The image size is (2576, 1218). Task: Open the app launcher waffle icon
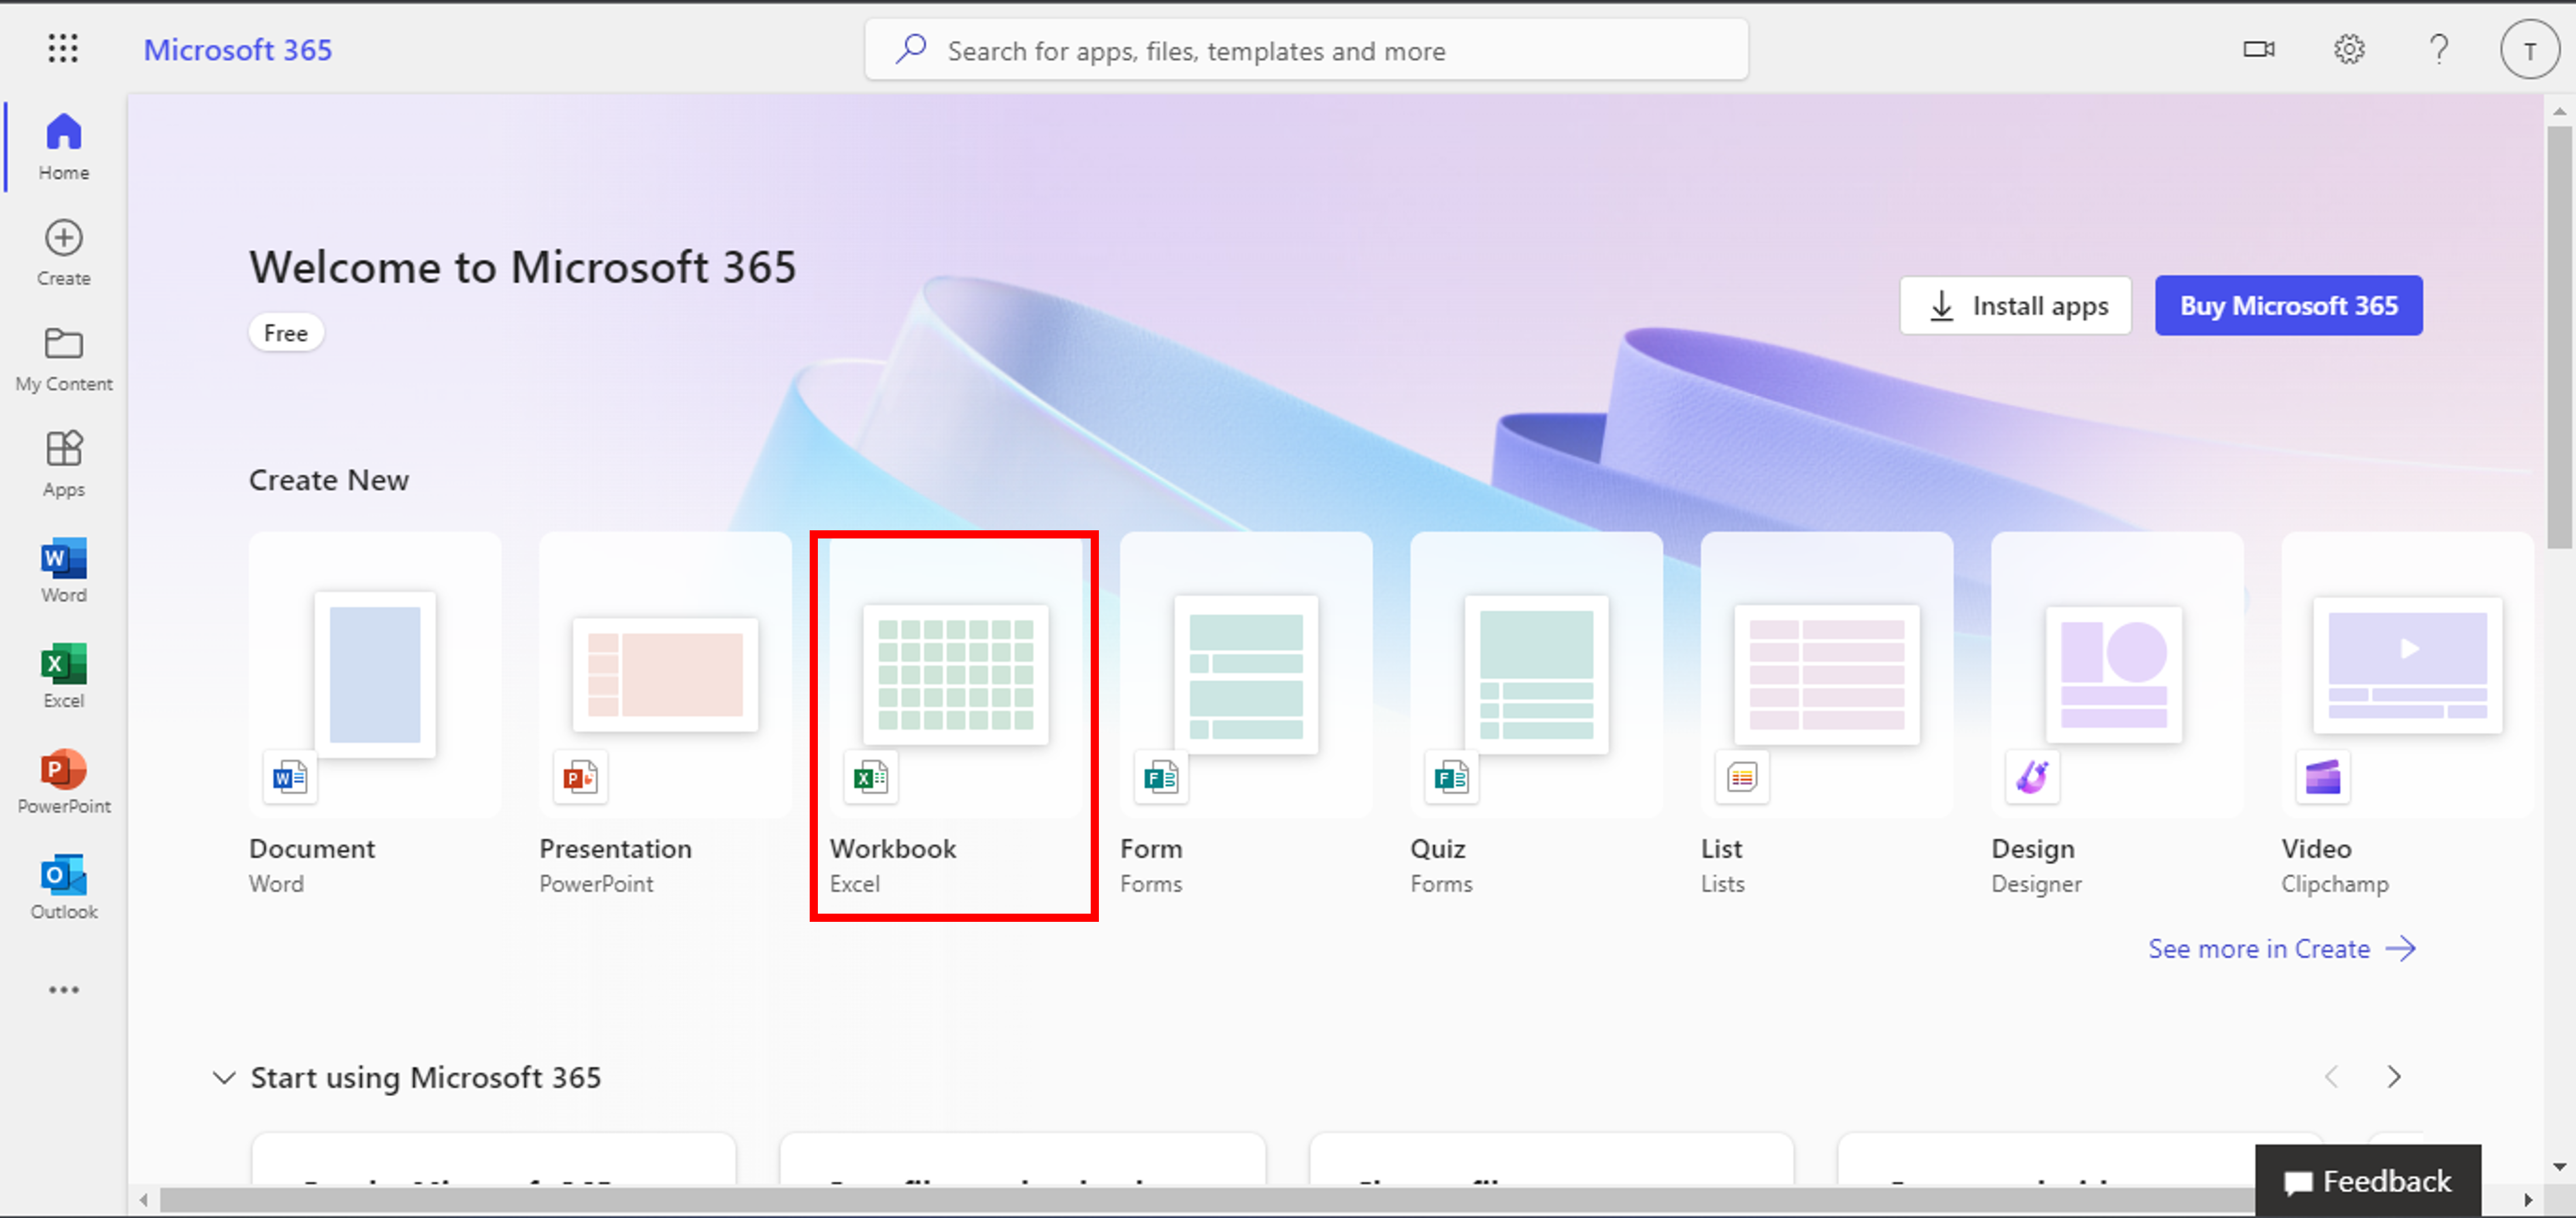63,48
